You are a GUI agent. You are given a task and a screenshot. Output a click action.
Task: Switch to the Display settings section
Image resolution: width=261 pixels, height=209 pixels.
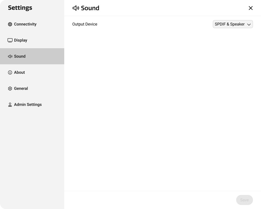[21, 40]
